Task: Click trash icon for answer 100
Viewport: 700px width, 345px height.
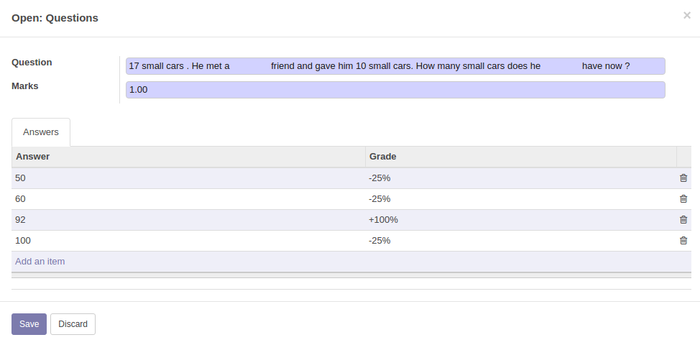Action: click(683, 241)
